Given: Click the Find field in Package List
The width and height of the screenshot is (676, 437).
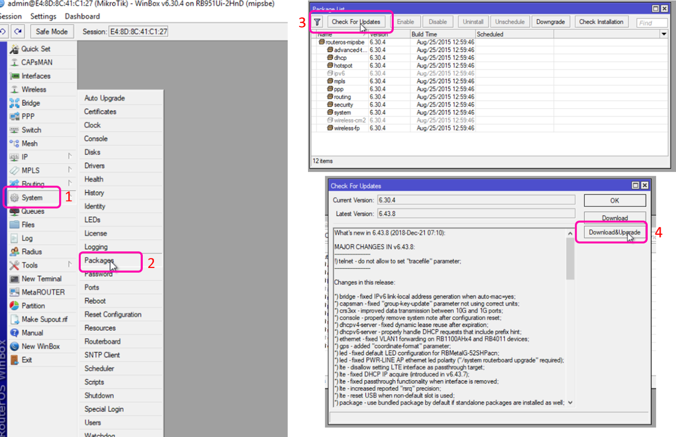Looking at the screenshot, I should pyautogui.click(x=651, y=23).
